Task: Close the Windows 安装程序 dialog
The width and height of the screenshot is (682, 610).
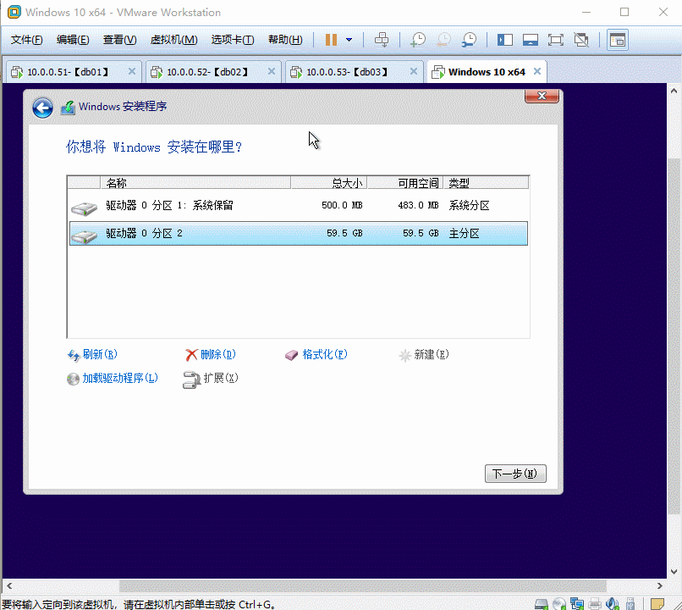Action: tap(542, 96)
